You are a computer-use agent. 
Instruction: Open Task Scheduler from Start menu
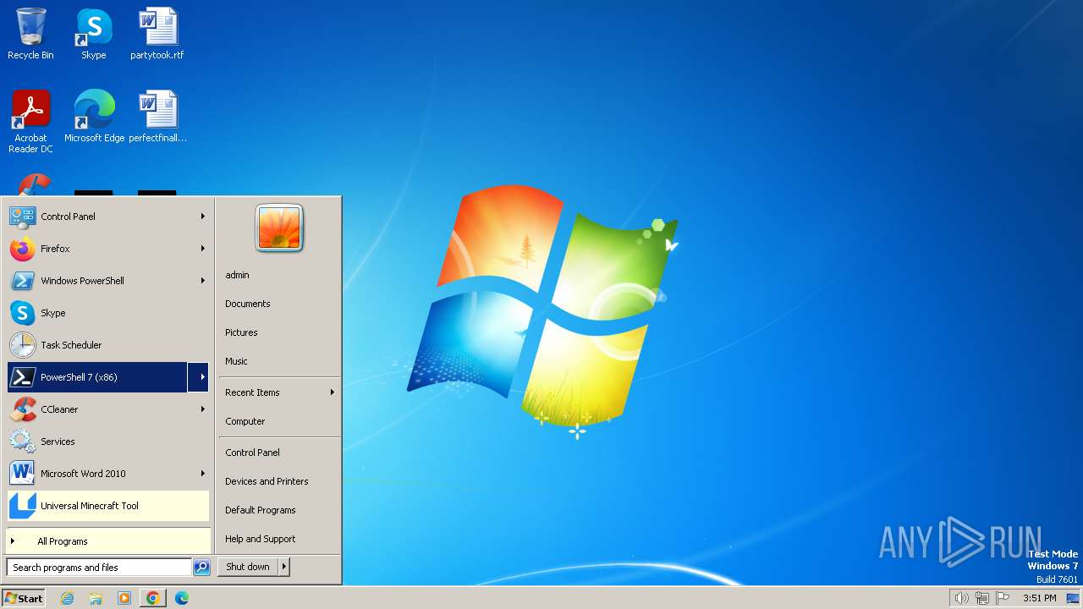click(108, 345)
